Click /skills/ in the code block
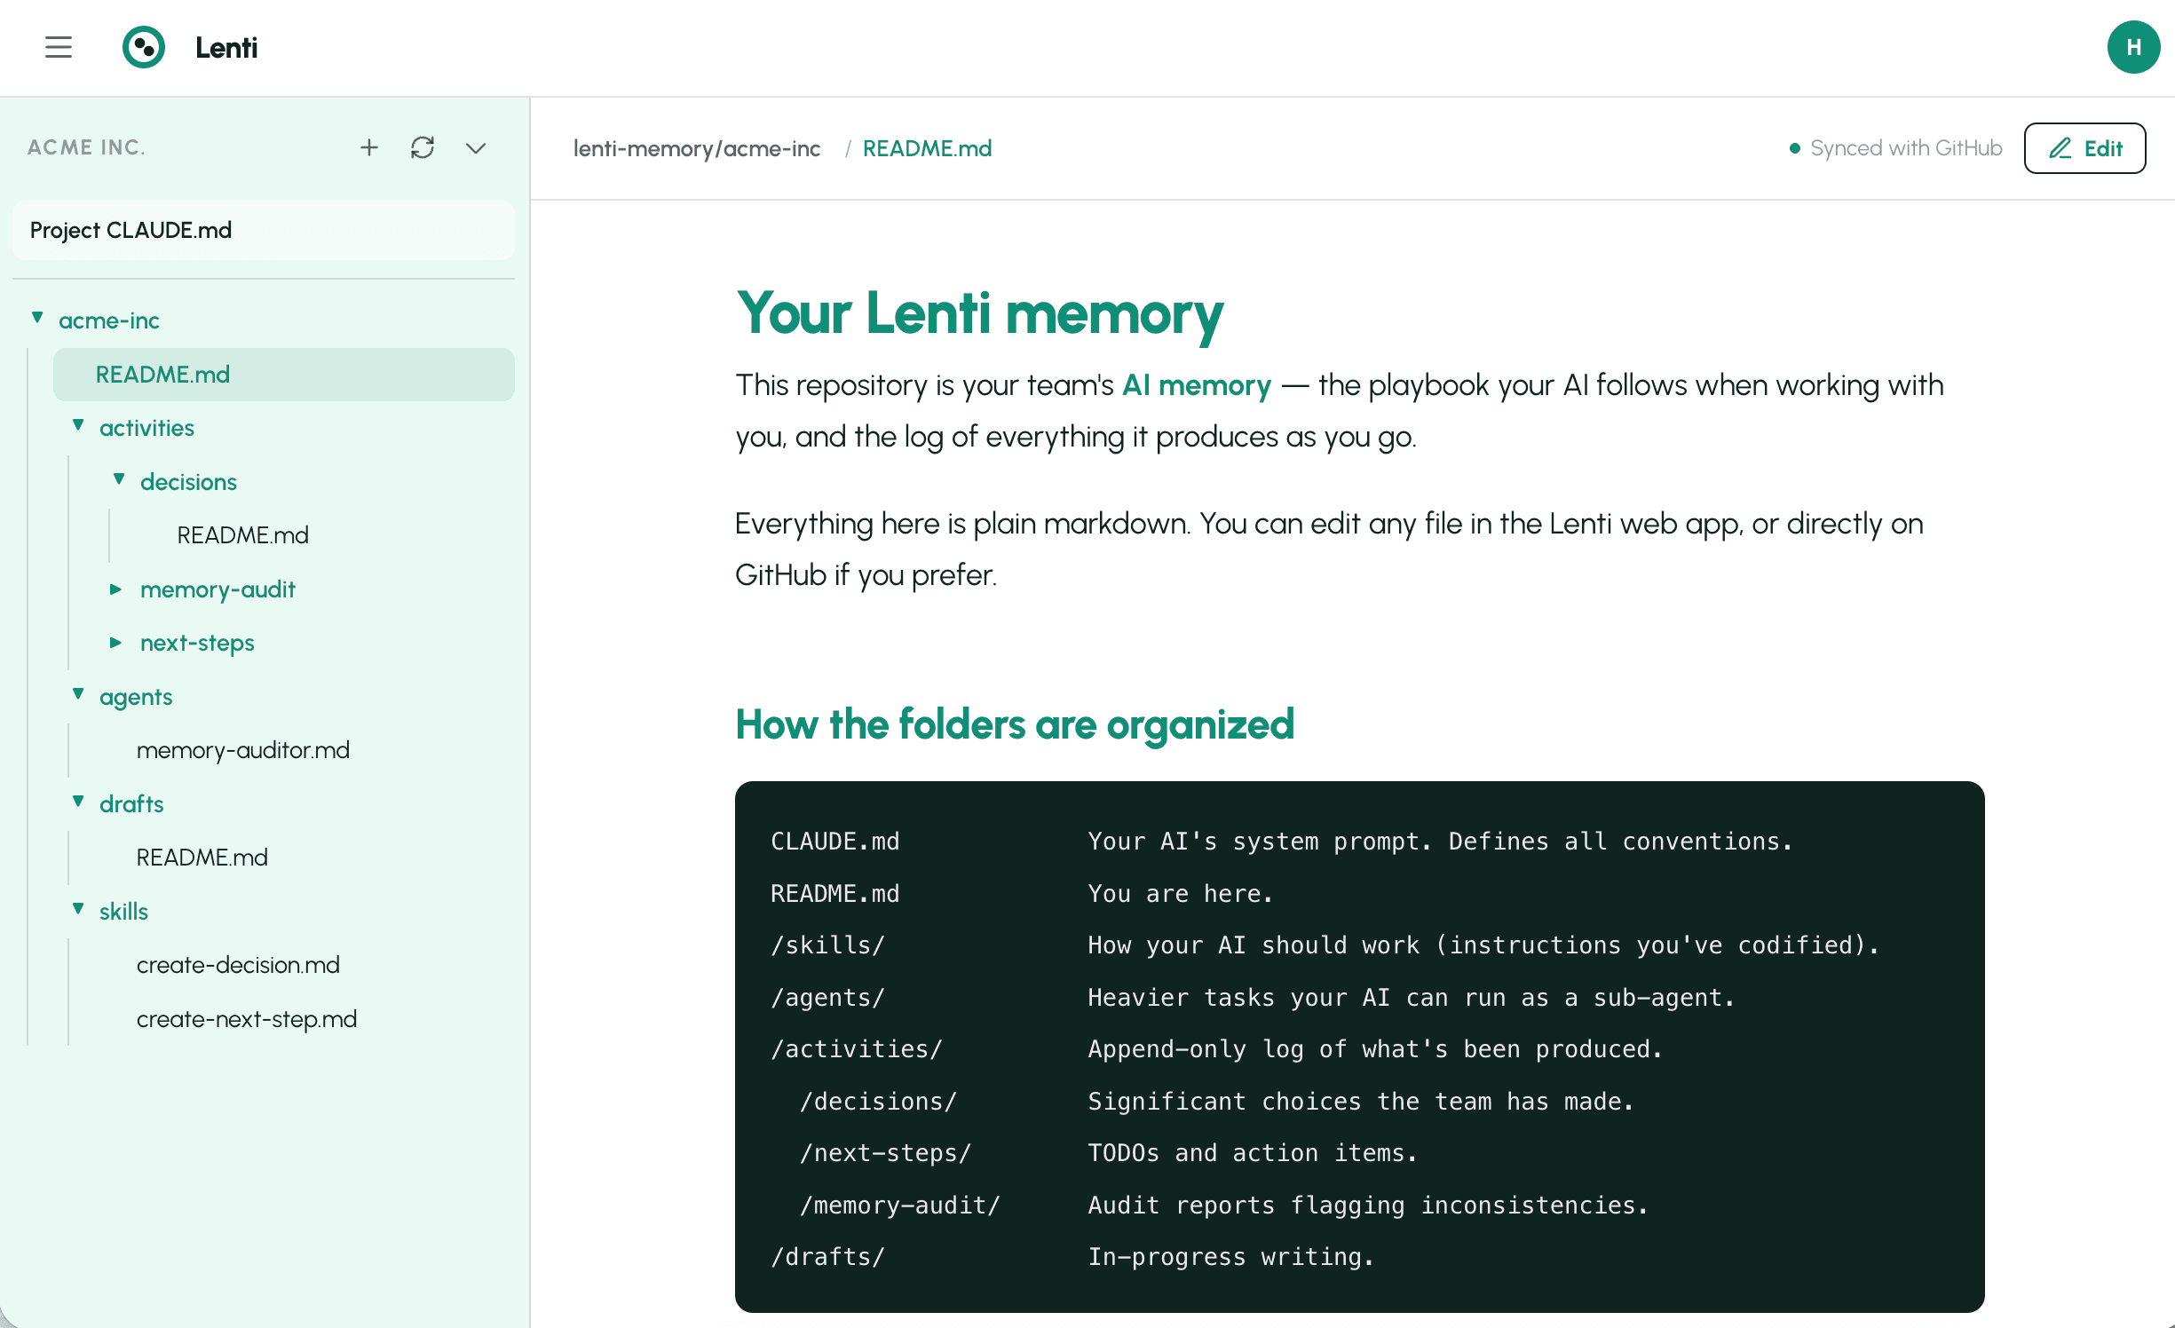The image size is (2175, 1328). pos(827,945)
